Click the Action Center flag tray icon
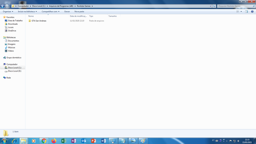Image resolution: width=256 pixels, height=144 pixels. [x=231, y=141]
